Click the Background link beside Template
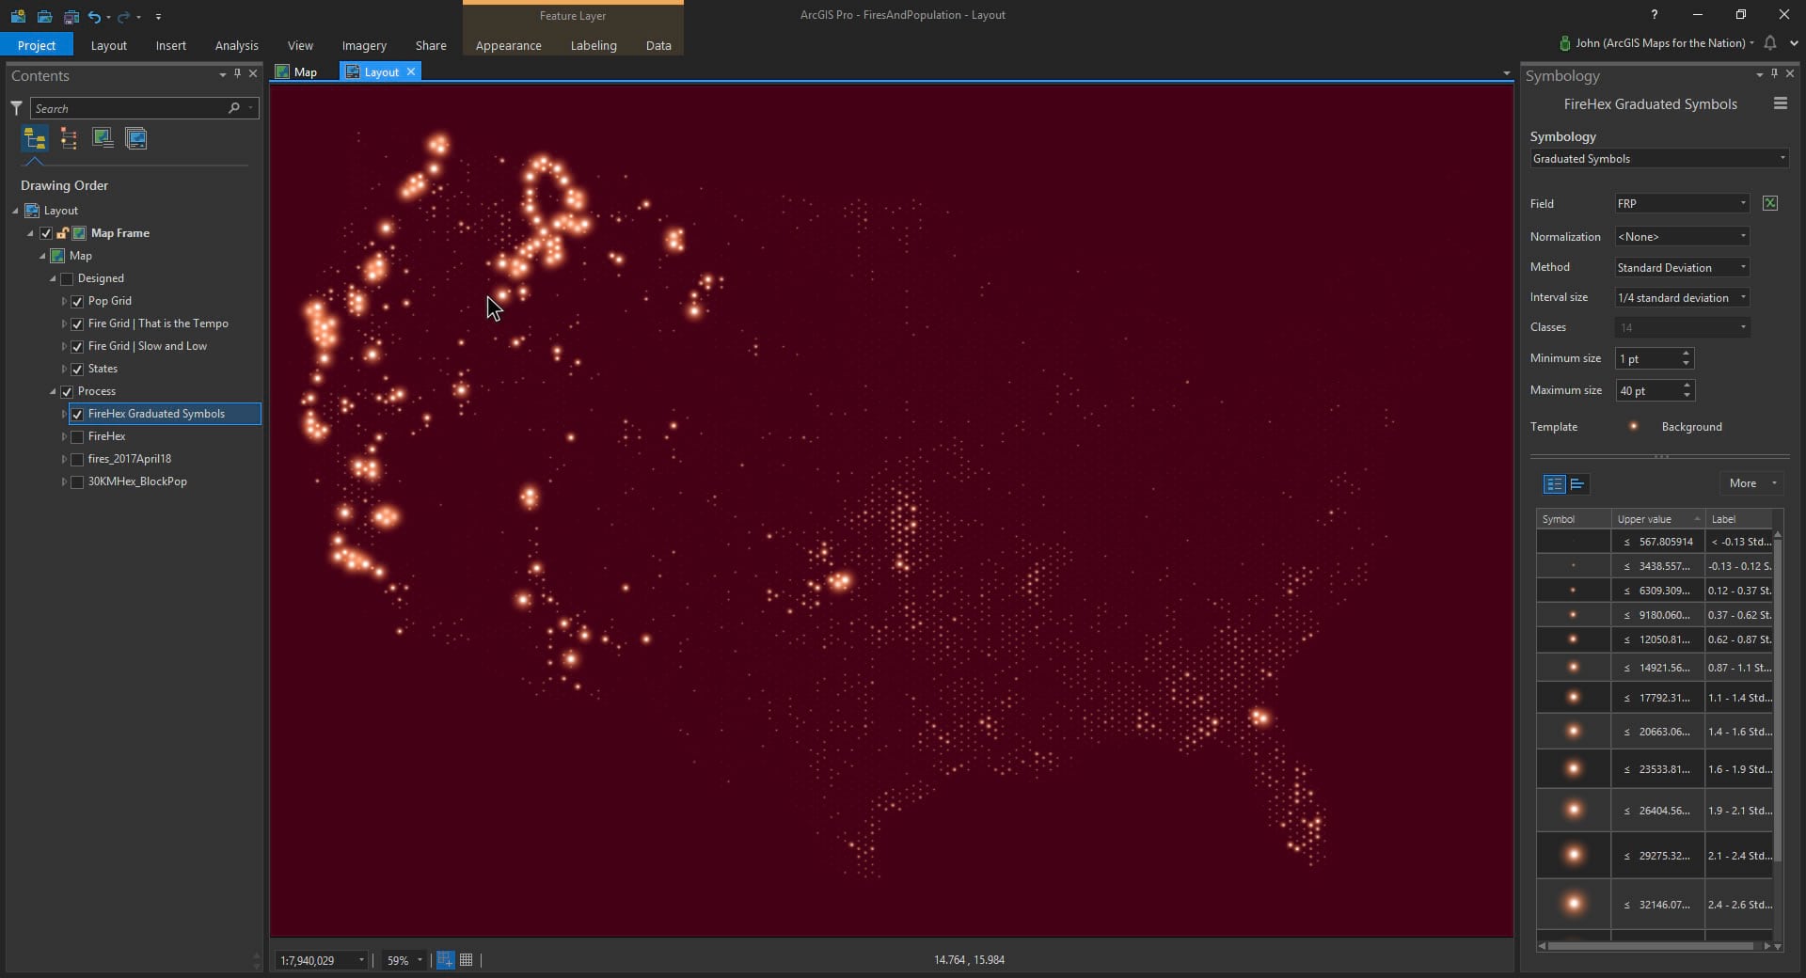 click(x=1691, y=427)
